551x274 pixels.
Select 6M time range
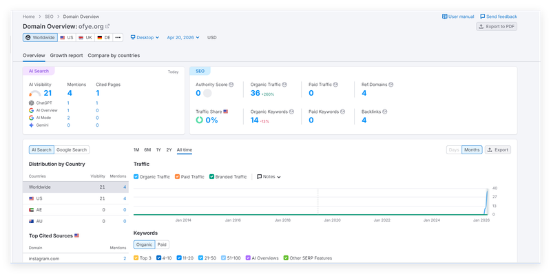pos(147,150)
